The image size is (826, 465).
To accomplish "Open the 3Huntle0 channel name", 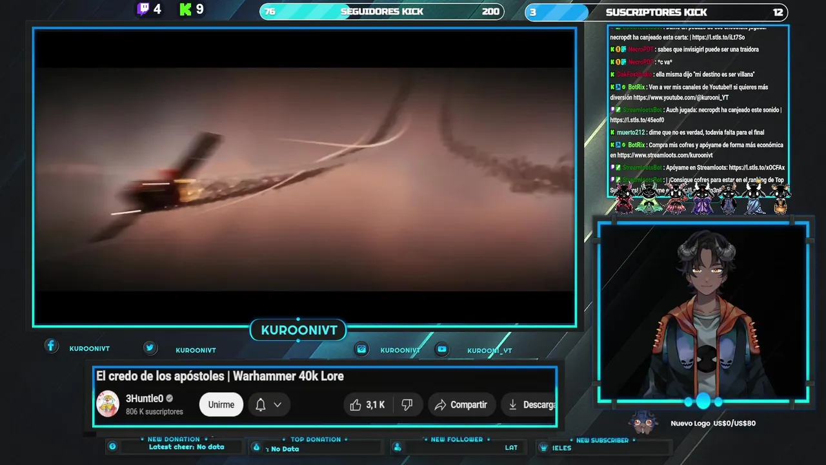I will [145, 398].
